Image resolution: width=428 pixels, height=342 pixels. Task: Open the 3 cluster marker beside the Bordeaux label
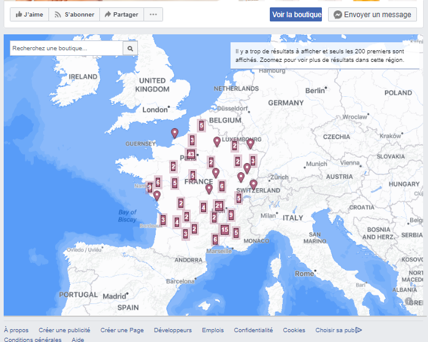[x=163, y=220]
